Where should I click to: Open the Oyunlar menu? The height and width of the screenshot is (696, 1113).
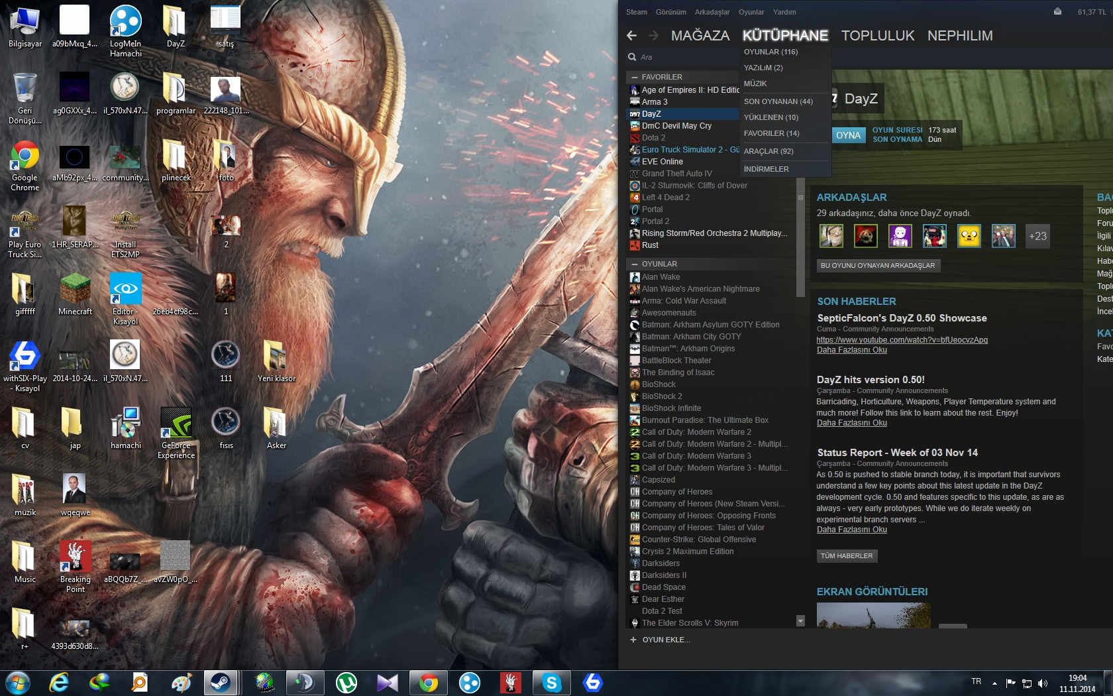coord(751,12)
